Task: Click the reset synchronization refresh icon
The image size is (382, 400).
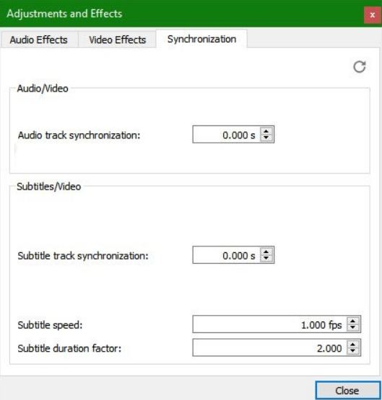Action: (x=360, y=67)
